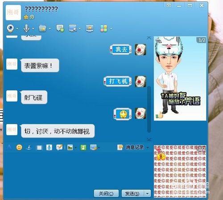This screenshot has width=223, height=200.
Task: Expand the screenshot options arrow
Action: 99,148
